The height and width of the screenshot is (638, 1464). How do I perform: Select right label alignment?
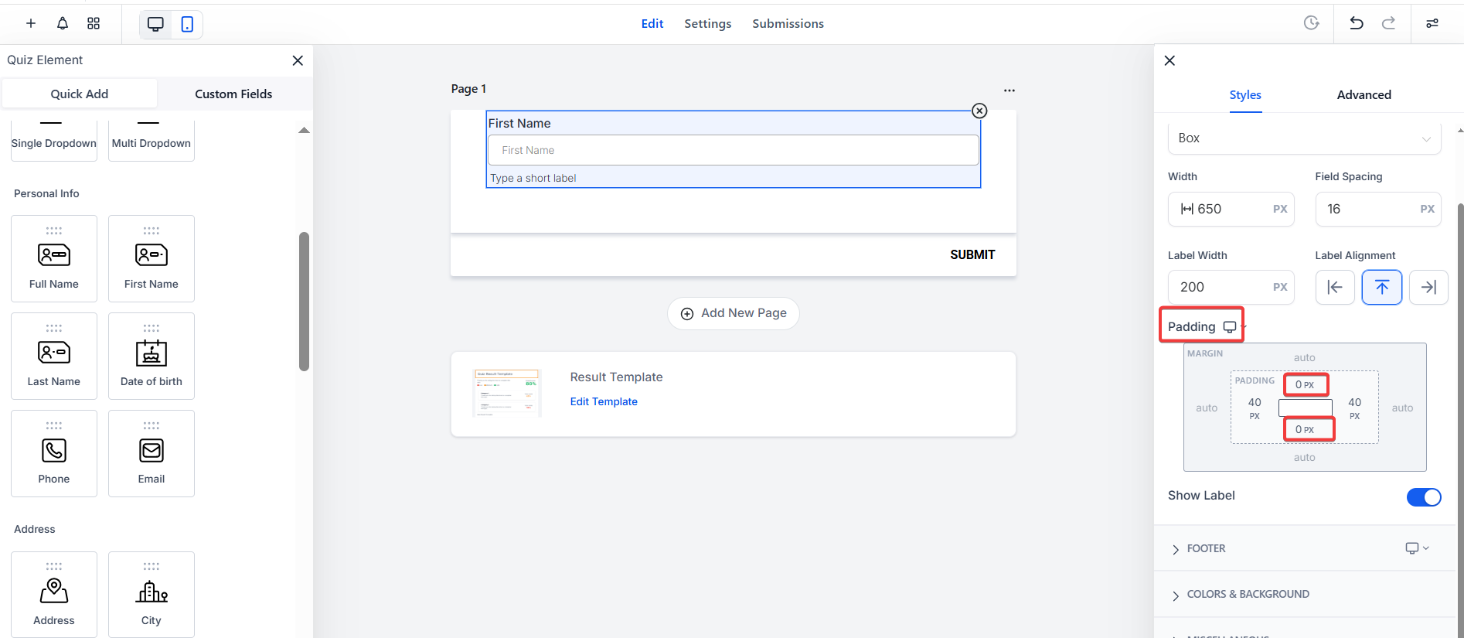[1428, 288]
